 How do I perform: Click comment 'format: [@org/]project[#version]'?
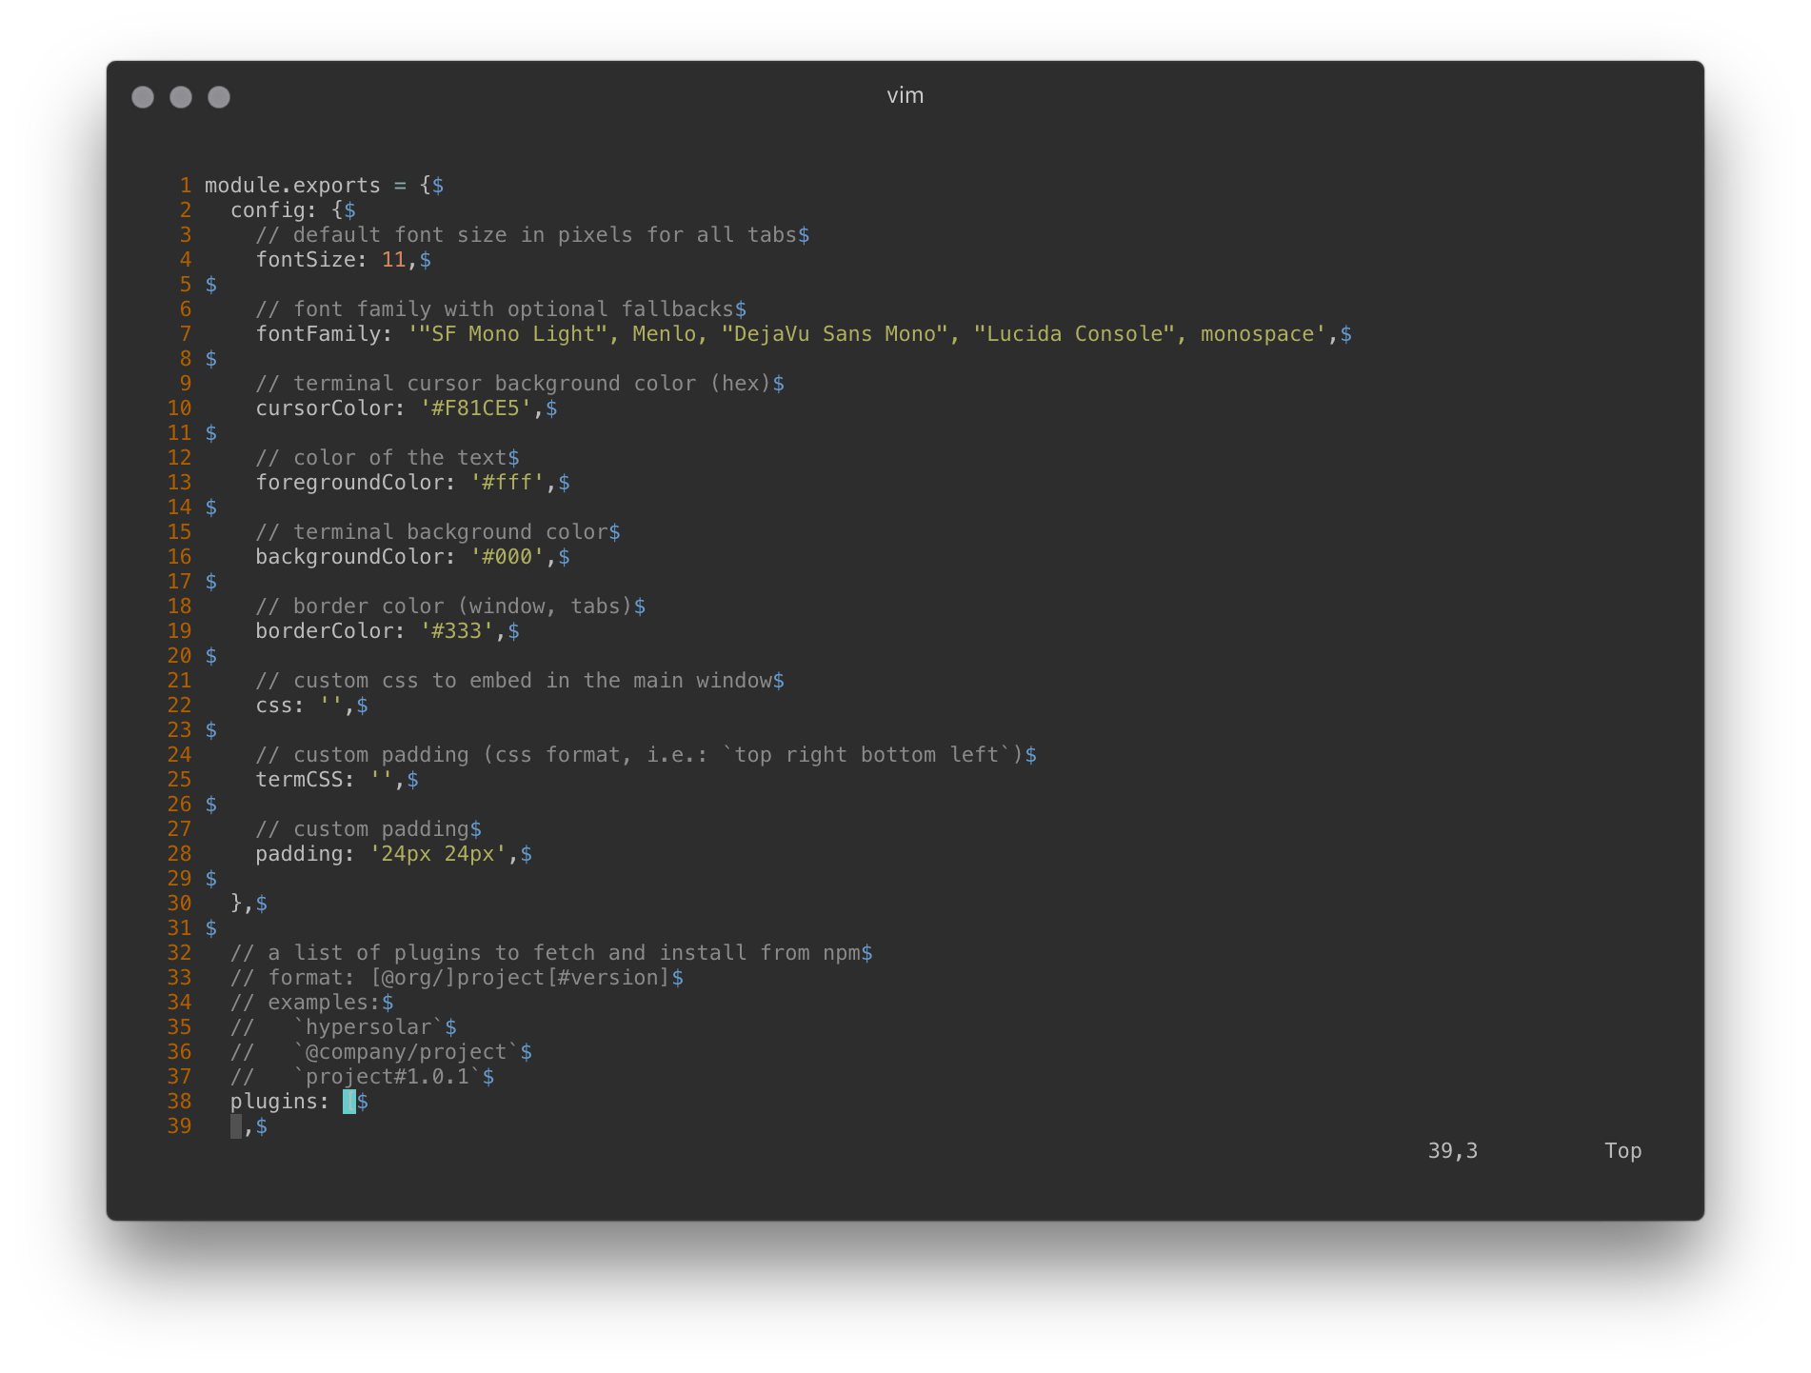coord(469,978)
